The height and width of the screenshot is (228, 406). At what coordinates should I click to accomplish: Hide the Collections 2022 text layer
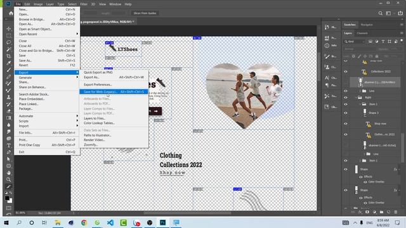tap(346, 72)
